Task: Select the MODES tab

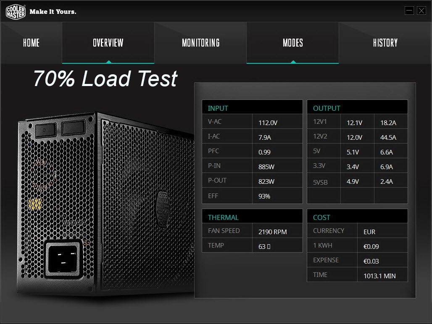Action: pos(292,43)
